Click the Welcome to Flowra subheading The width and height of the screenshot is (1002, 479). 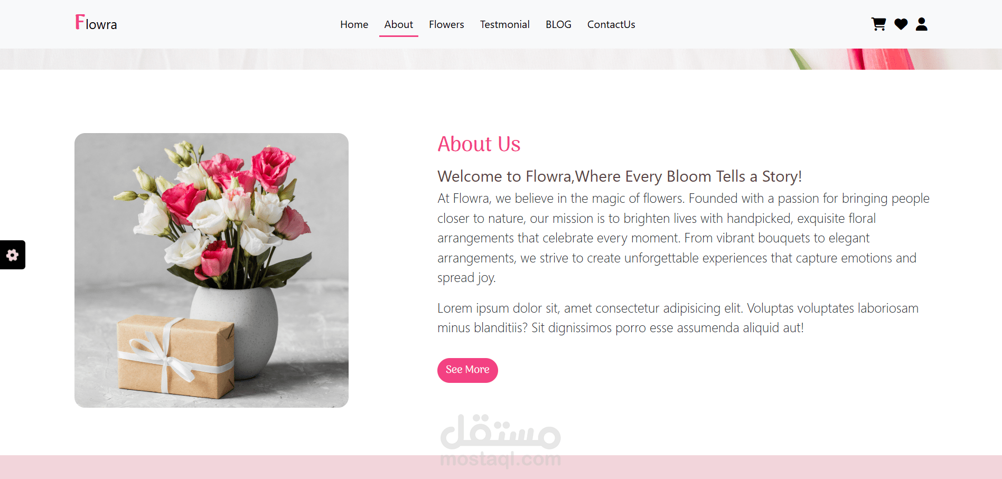(620, 176)
